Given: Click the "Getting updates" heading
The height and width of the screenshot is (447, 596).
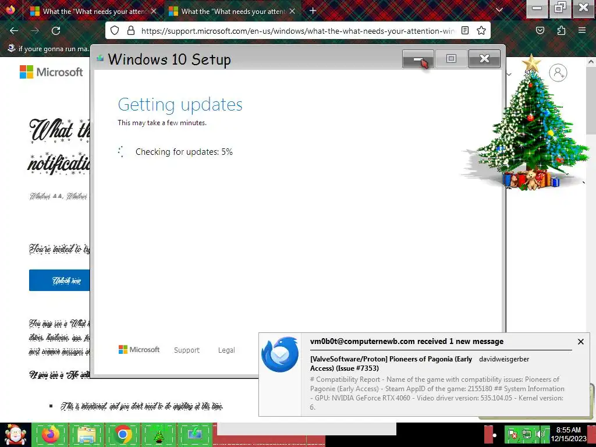Looking at the screenshot, I should [180, 105].
